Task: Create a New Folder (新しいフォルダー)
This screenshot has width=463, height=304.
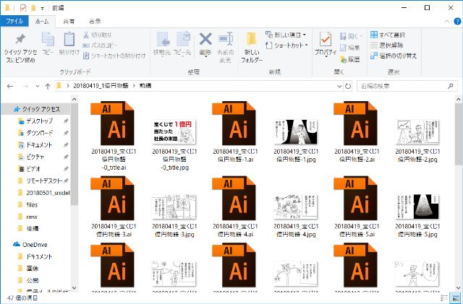Action: pos(252,47)
